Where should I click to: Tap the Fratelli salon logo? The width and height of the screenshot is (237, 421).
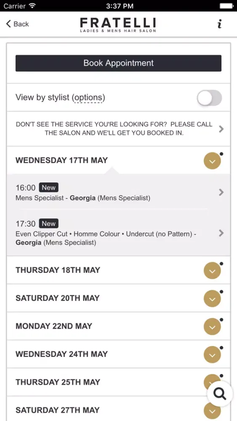tap(118, 25)
